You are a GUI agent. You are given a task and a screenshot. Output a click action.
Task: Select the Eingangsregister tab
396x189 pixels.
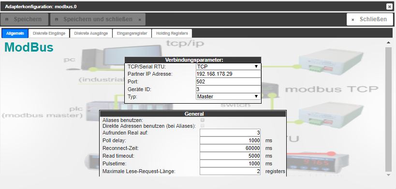132,33
